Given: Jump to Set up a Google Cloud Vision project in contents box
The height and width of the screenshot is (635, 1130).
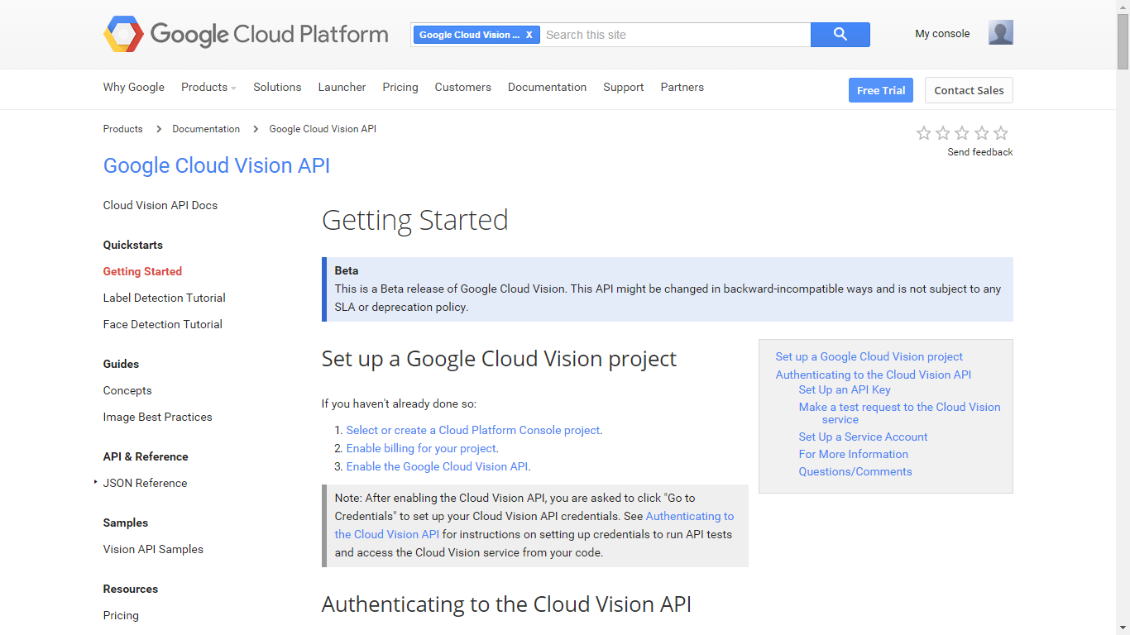Looking at the screenshot, I should click(869, 356).
